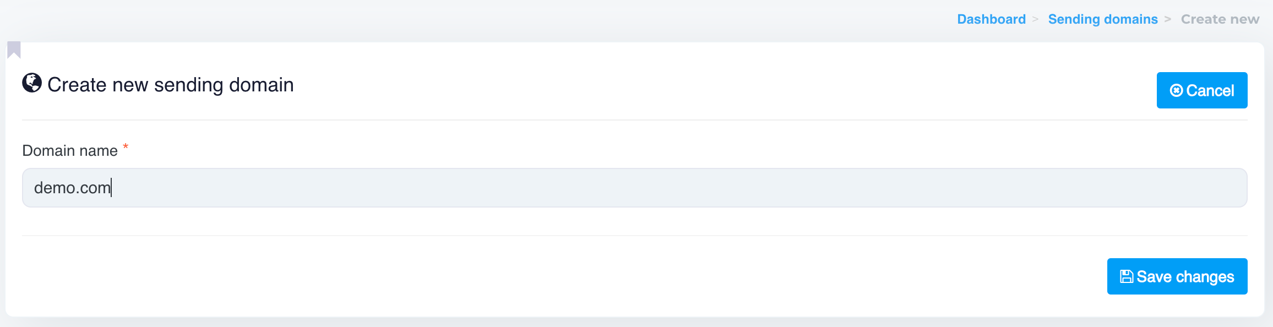Click the demo.com text in the field
This screenshot has height=327, width=1273.
[72, 188]
